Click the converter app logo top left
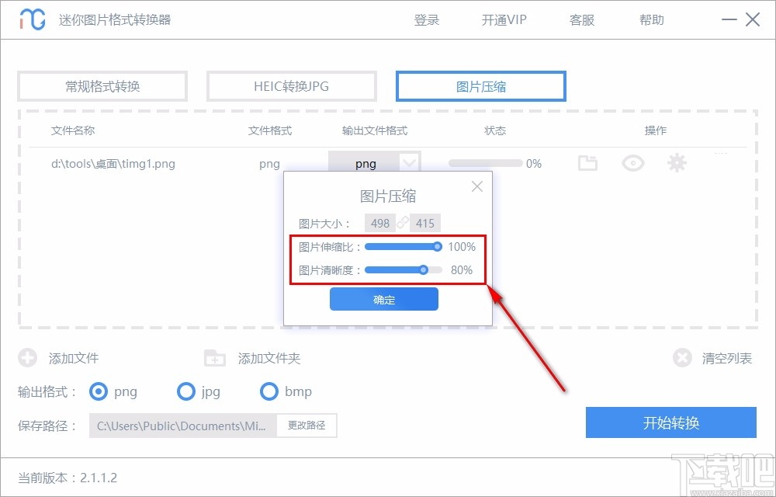Viewport: 776px width, 497px height. pos(29,19)
